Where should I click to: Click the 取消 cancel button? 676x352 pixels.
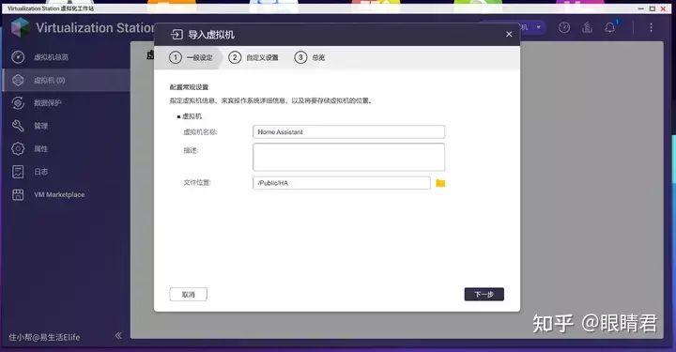[x=189, y=294]
